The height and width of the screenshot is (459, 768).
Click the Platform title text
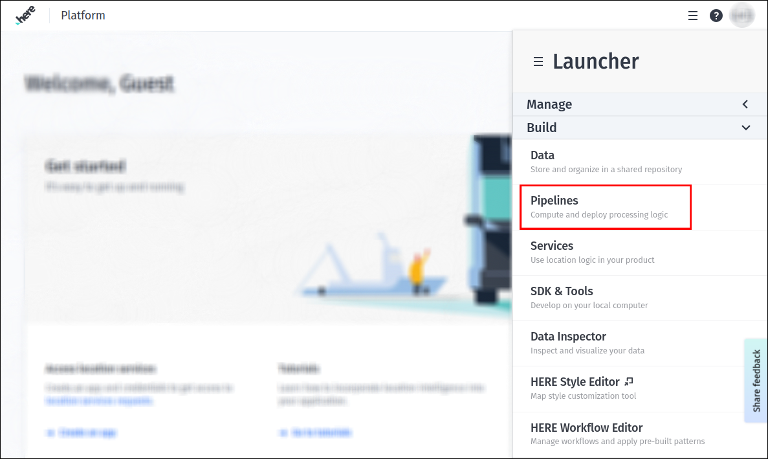coord(83,16)
